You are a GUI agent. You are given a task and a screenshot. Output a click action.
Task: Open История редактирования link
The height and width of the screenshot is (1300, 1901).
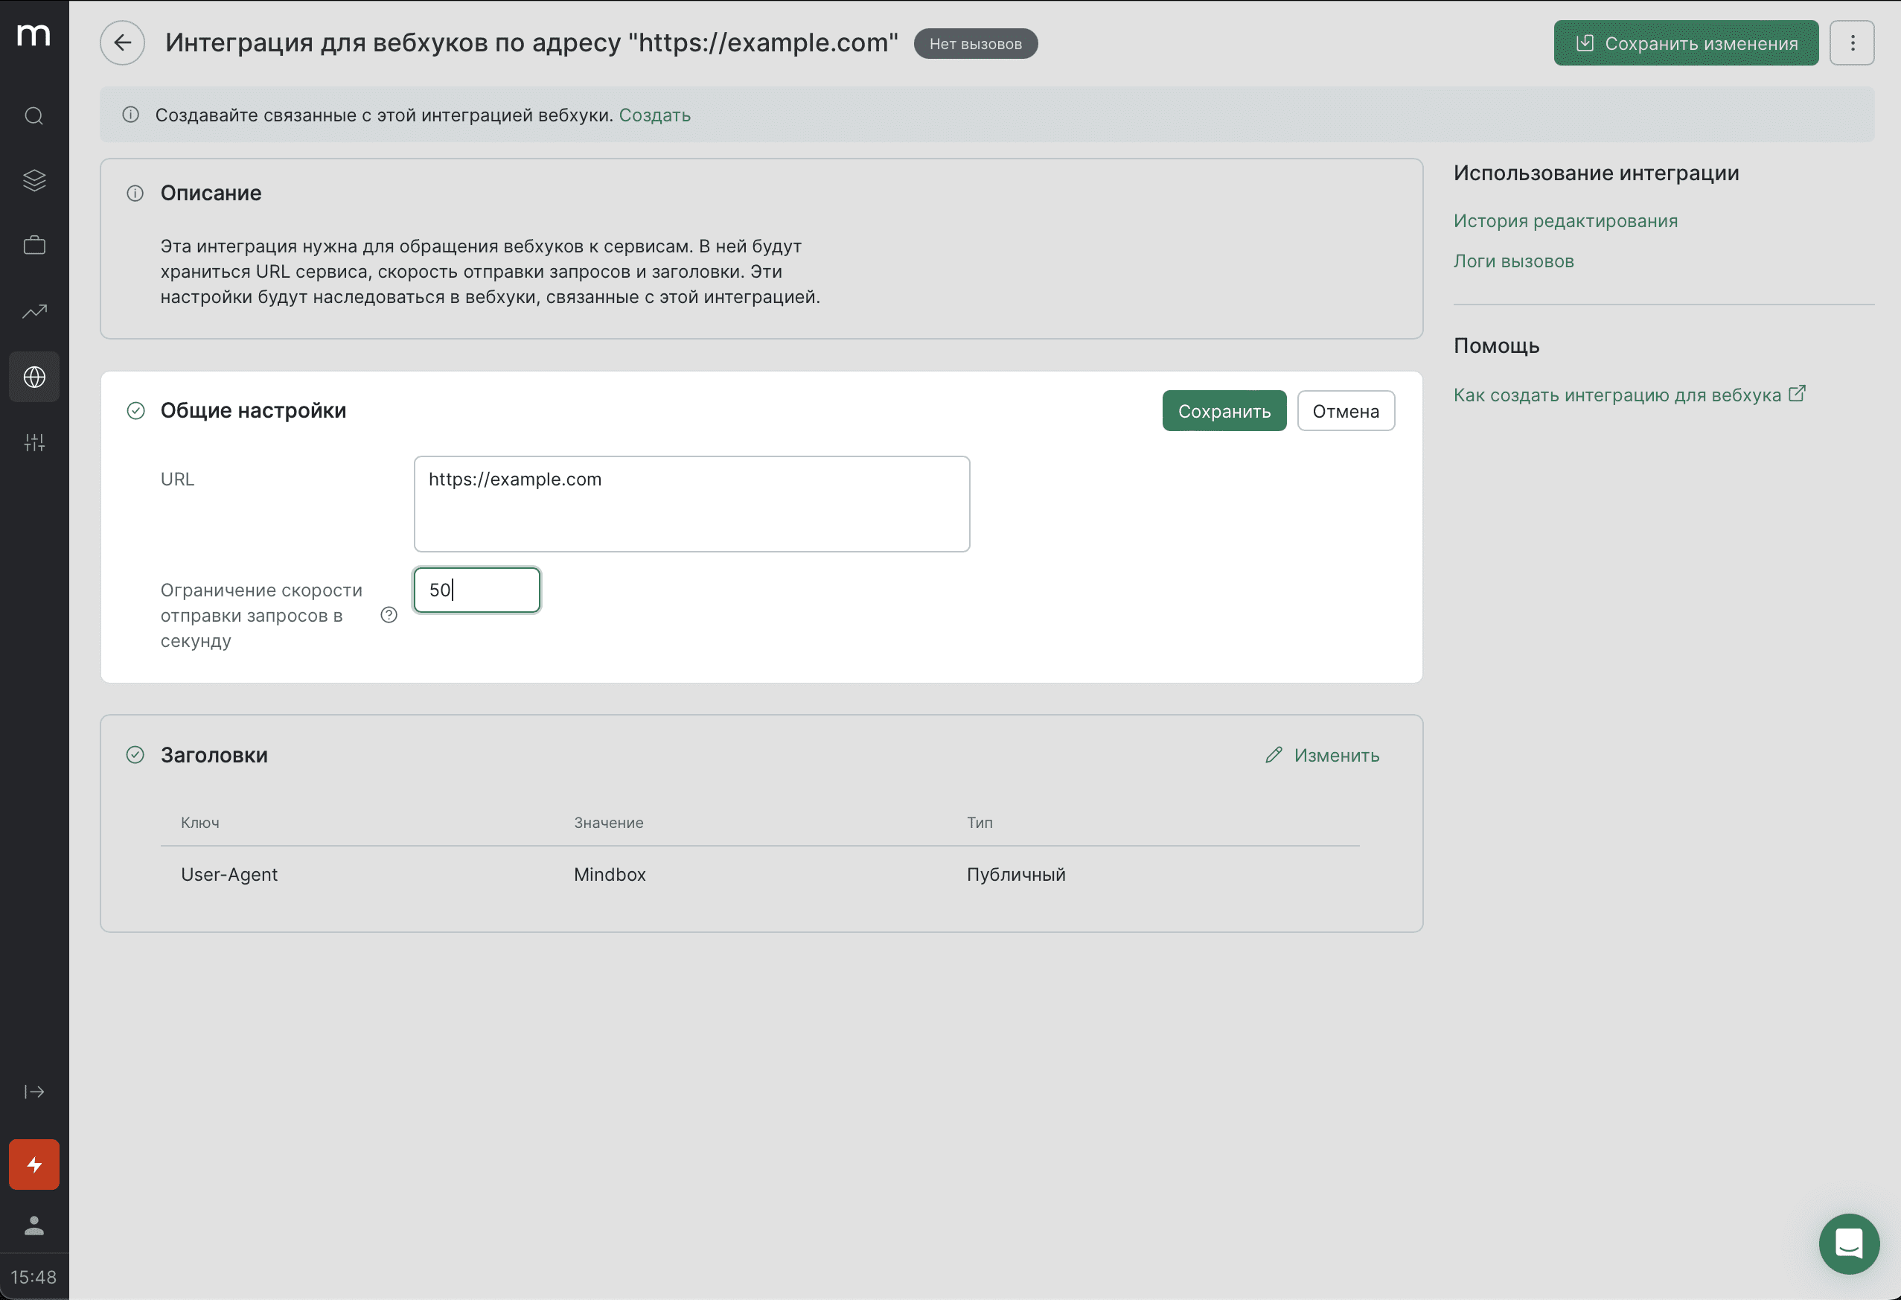point(1565,221)
